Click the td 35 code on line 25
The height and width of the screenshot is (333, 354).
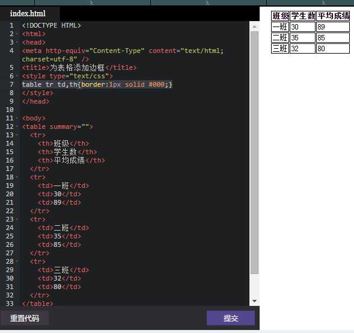60,236
